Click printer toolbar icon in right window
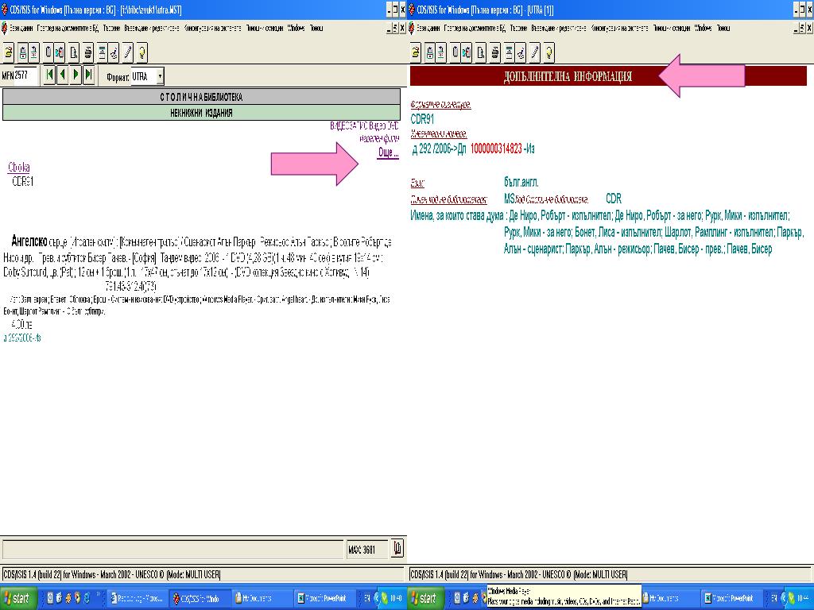Image resolution: width=814 pixels, height=610 pixels. coord(494,52)
